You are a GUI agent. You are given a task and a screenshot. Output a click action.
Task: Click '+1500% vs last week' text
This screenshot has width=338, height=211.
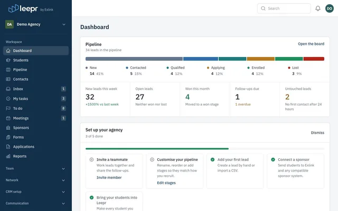point(102,104)
